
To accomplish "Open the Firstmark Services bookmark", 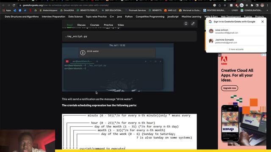I will 135,10.
